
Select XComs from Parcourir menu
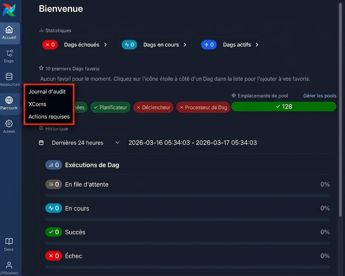[x=37, y=104]
